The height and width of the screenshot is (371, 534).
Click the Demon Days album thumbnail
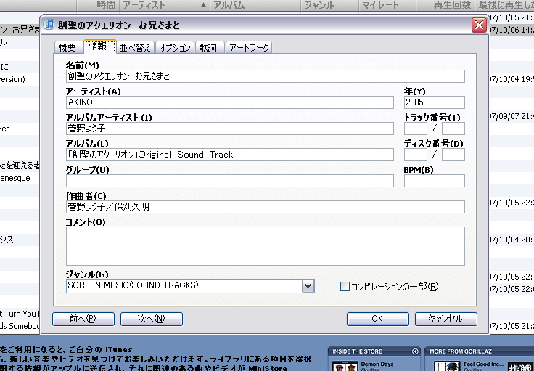pyautogui.click(x=345, y=367)
